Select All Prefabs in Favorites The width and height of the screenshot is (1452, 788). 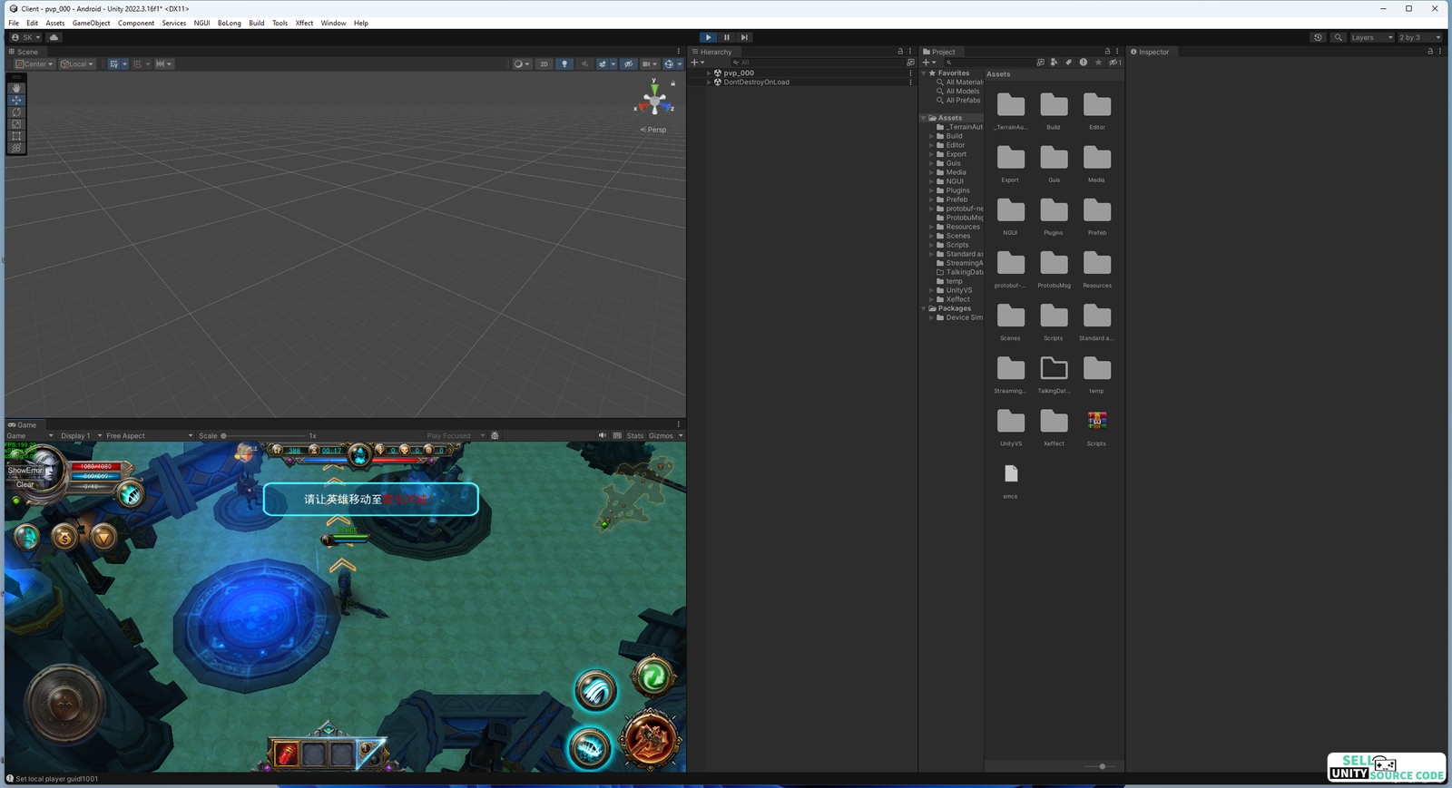[963, 100]
